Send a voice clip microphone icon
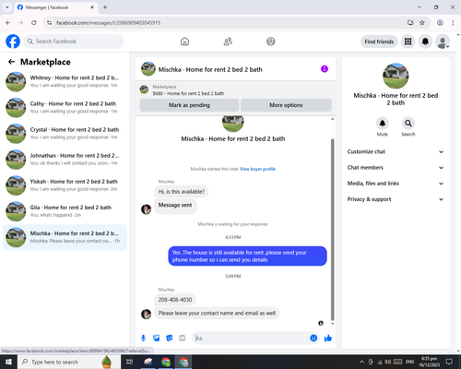Viewport: 461px width, 369px height. (143, 339)
